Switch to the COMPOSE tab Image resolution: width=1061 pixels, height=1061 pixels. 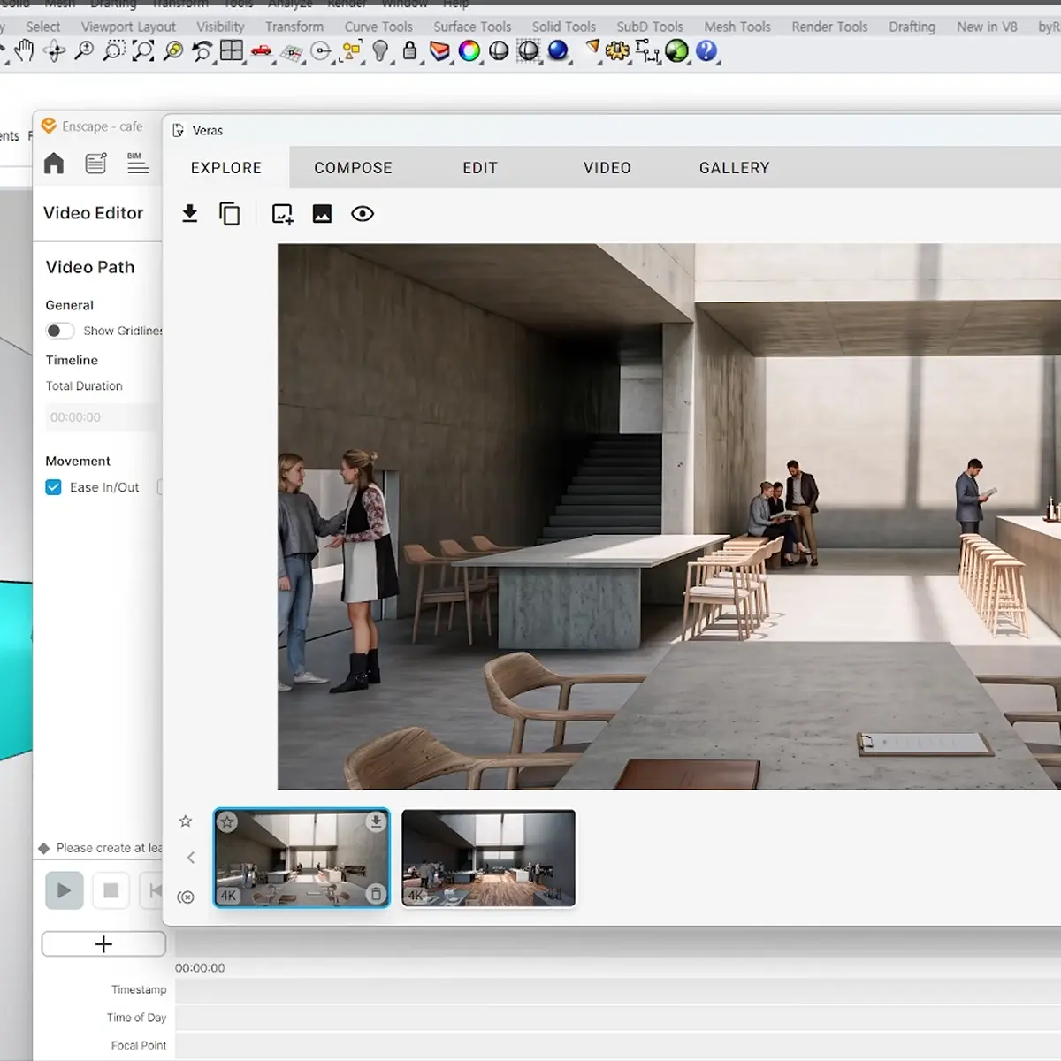(x=354, y=168)
